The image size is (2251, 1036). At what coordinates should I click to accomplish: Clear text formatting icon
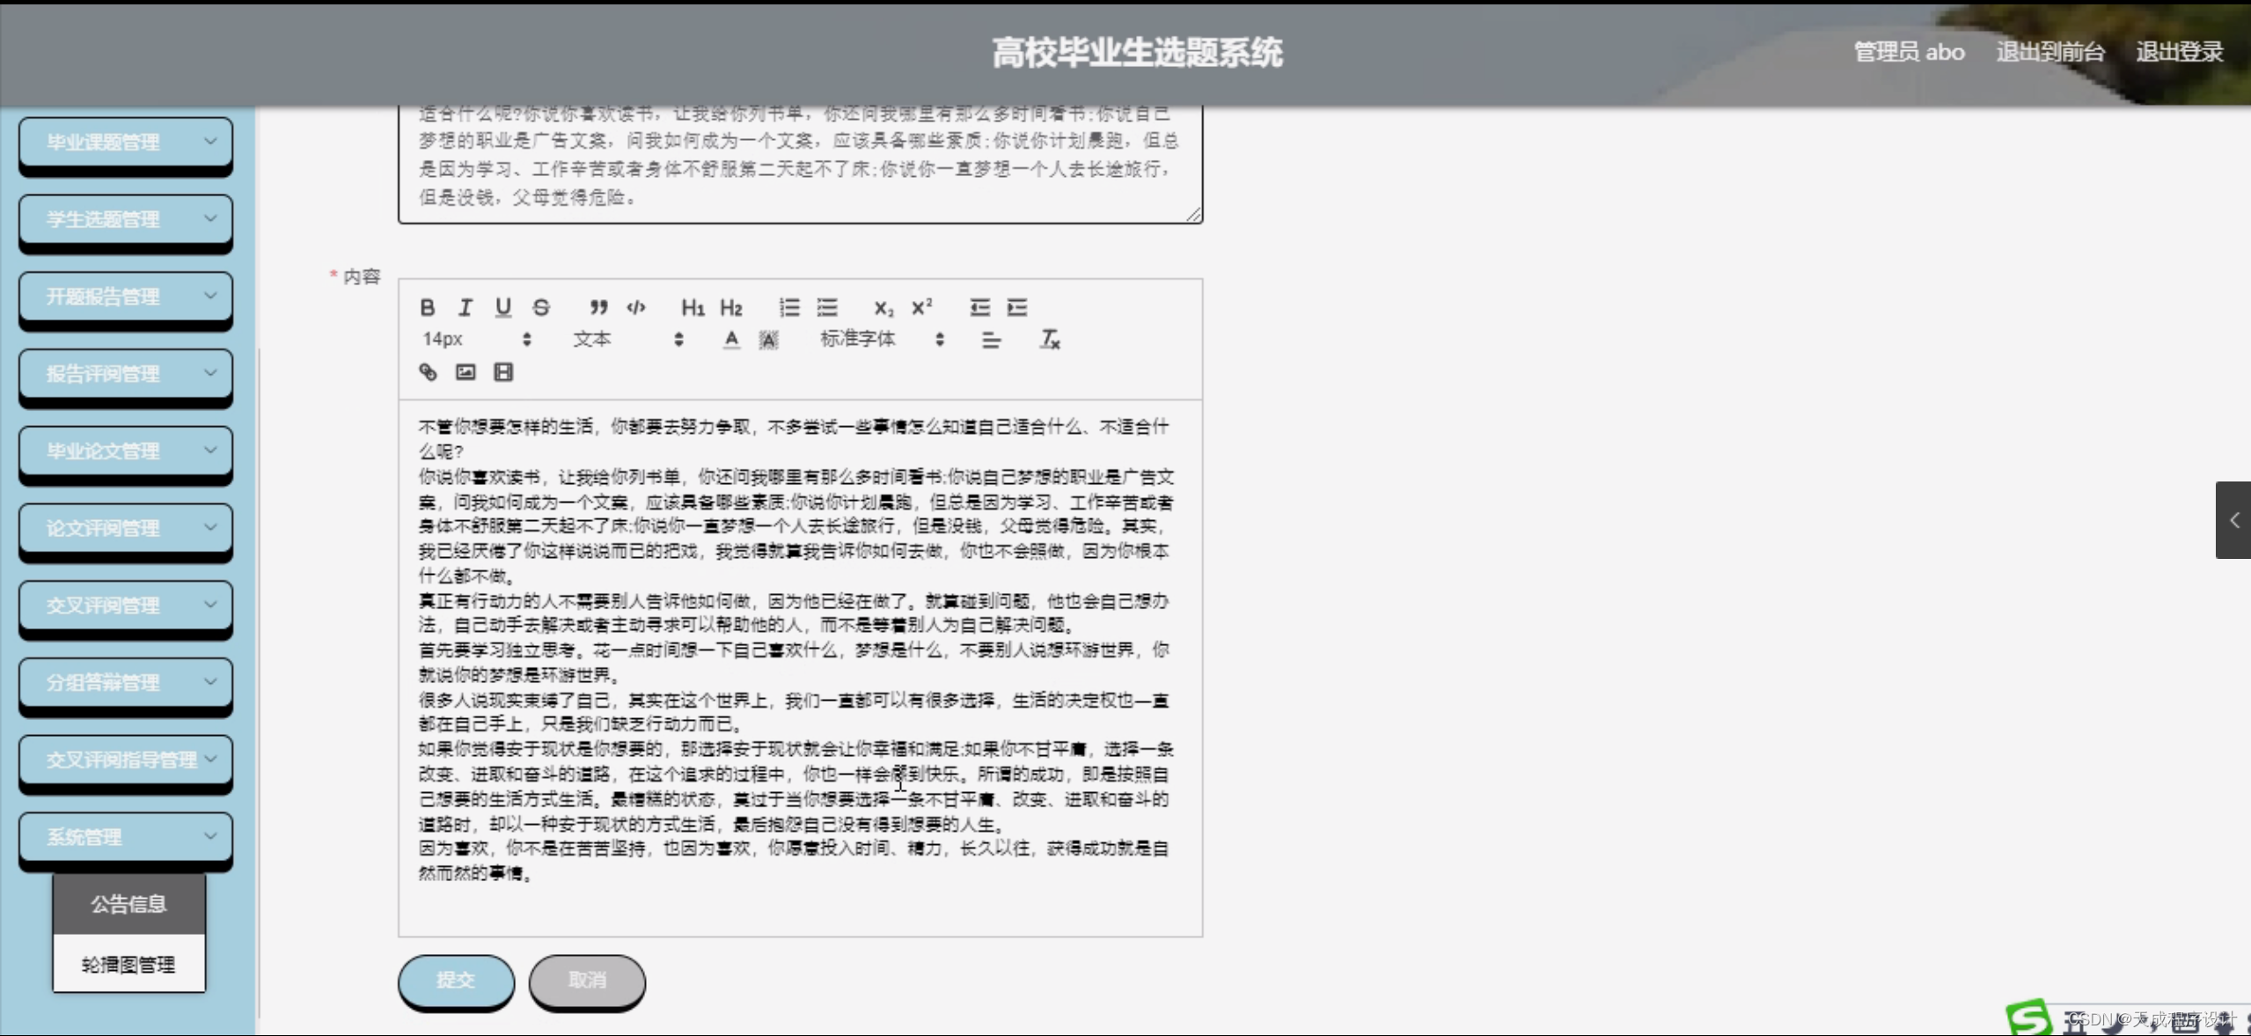1050,340
